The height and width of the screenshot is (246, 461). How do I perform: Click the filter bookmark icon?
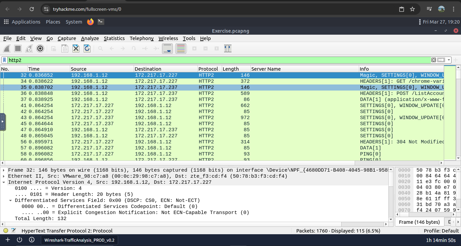(x=4, y=60)
